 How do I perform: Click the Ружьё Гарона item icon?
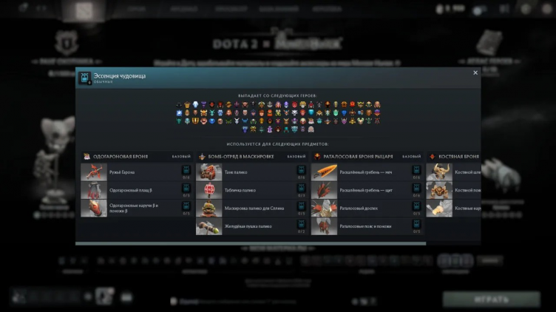tap(94, 172)
